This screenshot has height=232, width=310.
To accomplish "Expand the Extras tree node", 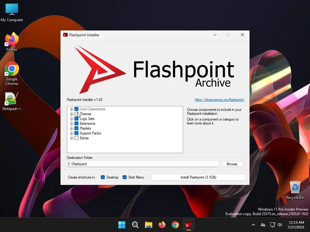I will point(71,138).
